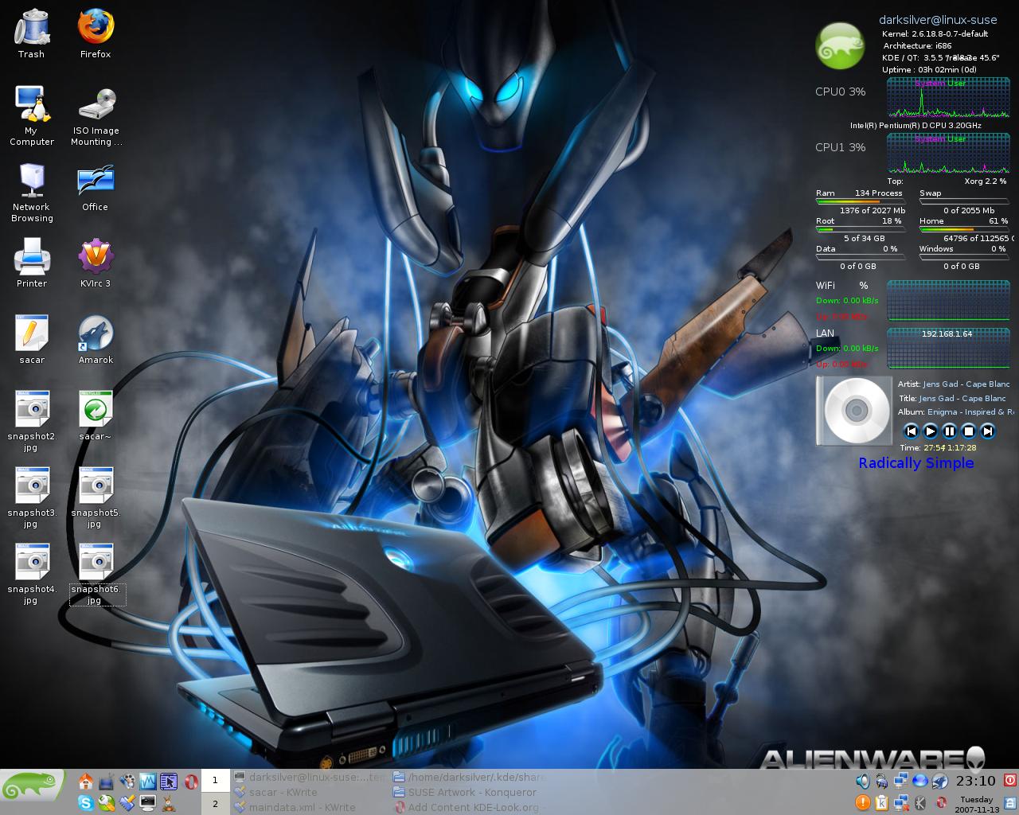Image resolution: width=1019 pixels, height=815 pixels.
Task: Skip to next track in widget
Action: tap(988, 431)
